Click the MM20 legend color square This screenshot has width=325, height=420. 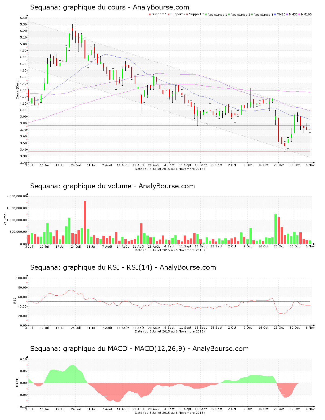[275, 14]
